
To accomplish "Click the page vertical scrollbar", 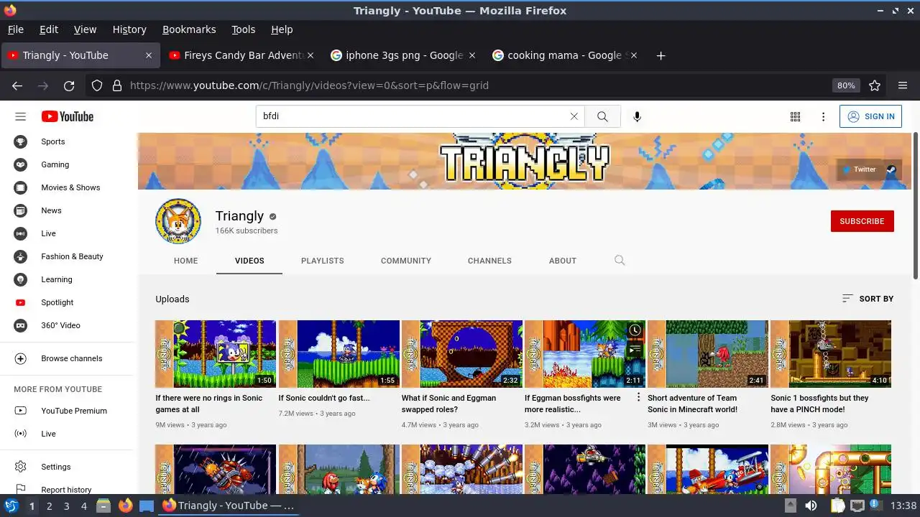I will (916, 206).
